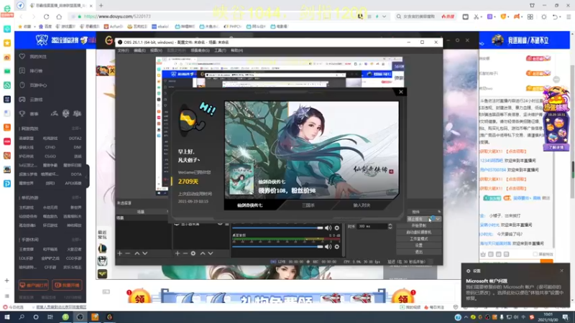575x323 pixels.
Task: Open browser scissors screenshot tool
Action: [476, 17]
